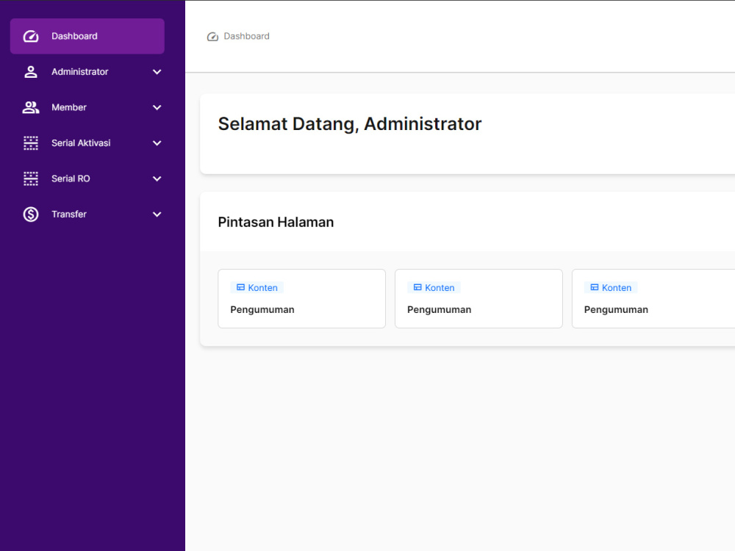Click the 'Pintasan Halaman' heading

pos(276,222)
